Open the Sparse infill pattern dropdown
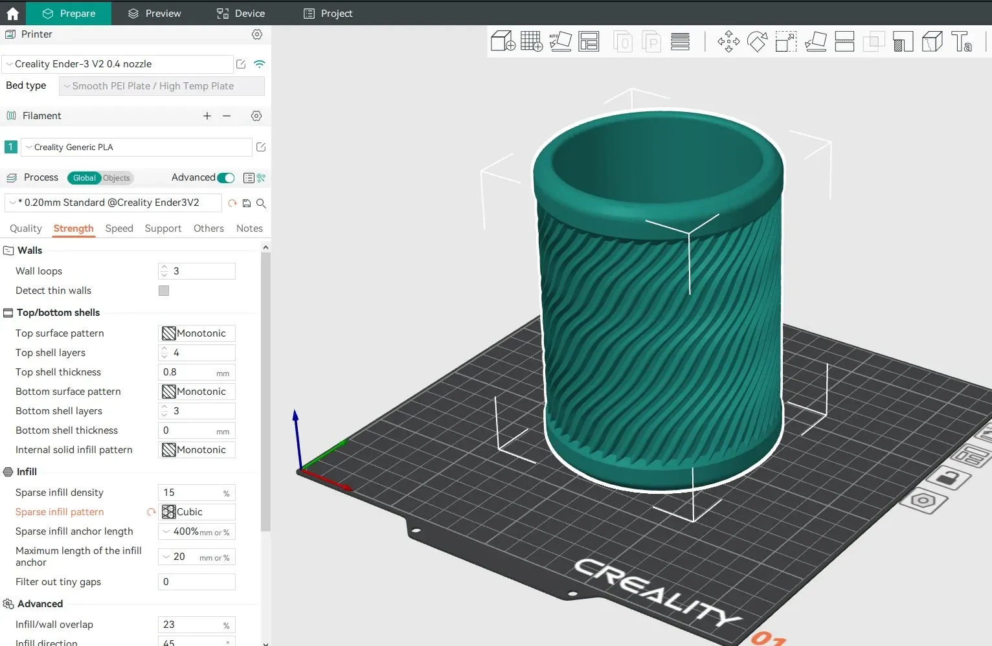 click(x=197, y=512)
